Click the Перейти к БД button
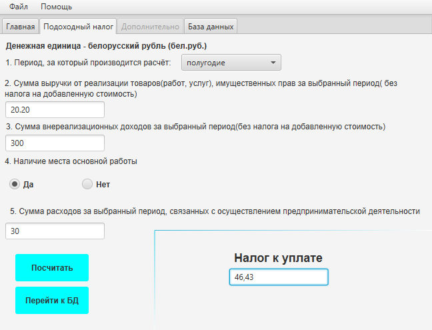This screenshot has width=432, height=330. [52, 300]
